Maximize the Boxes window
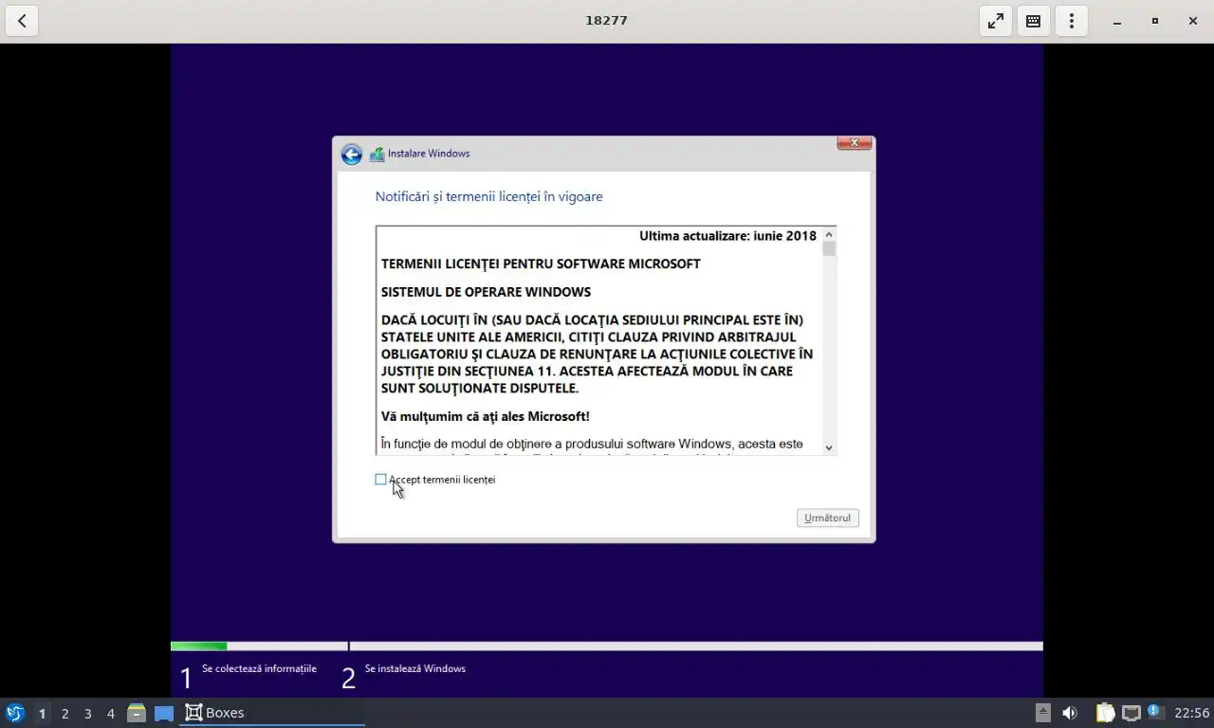This screenshot has width=1214, height=728. (1154, 21)
